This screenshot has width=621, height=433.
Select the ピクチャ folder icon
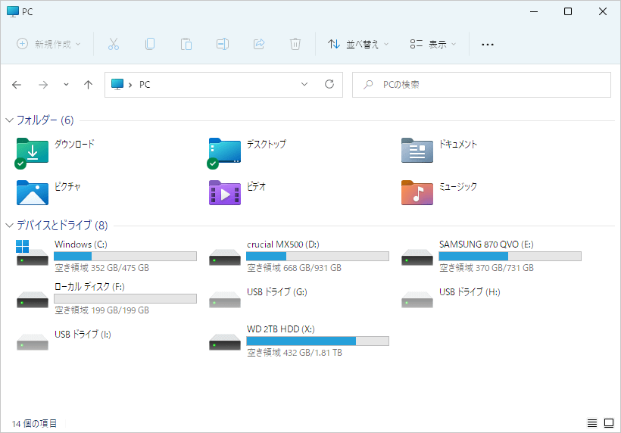tap(33, 193)
